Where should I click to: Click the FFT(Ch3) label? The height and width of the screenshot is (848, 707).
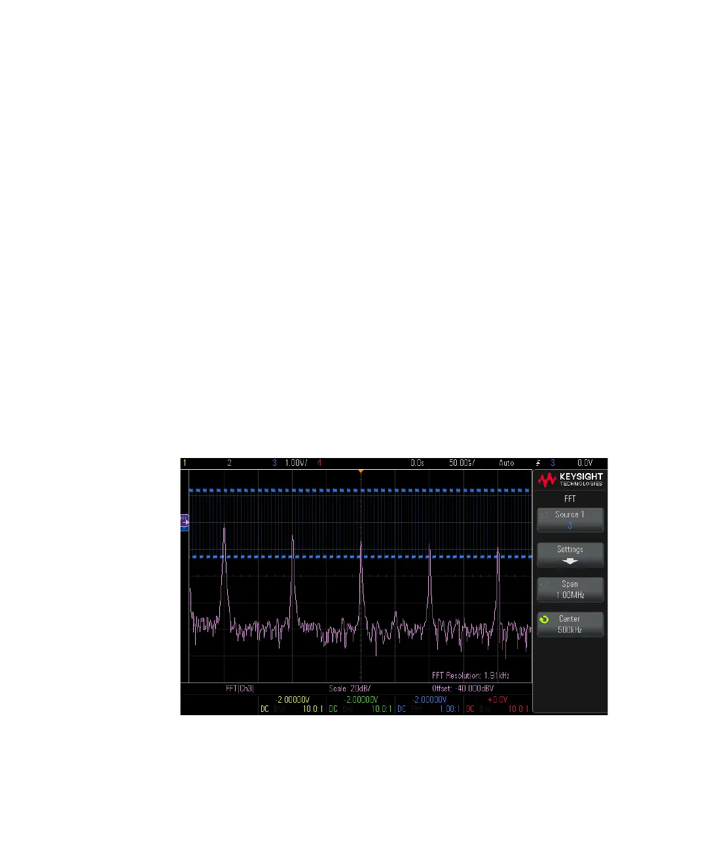point(239,689)
